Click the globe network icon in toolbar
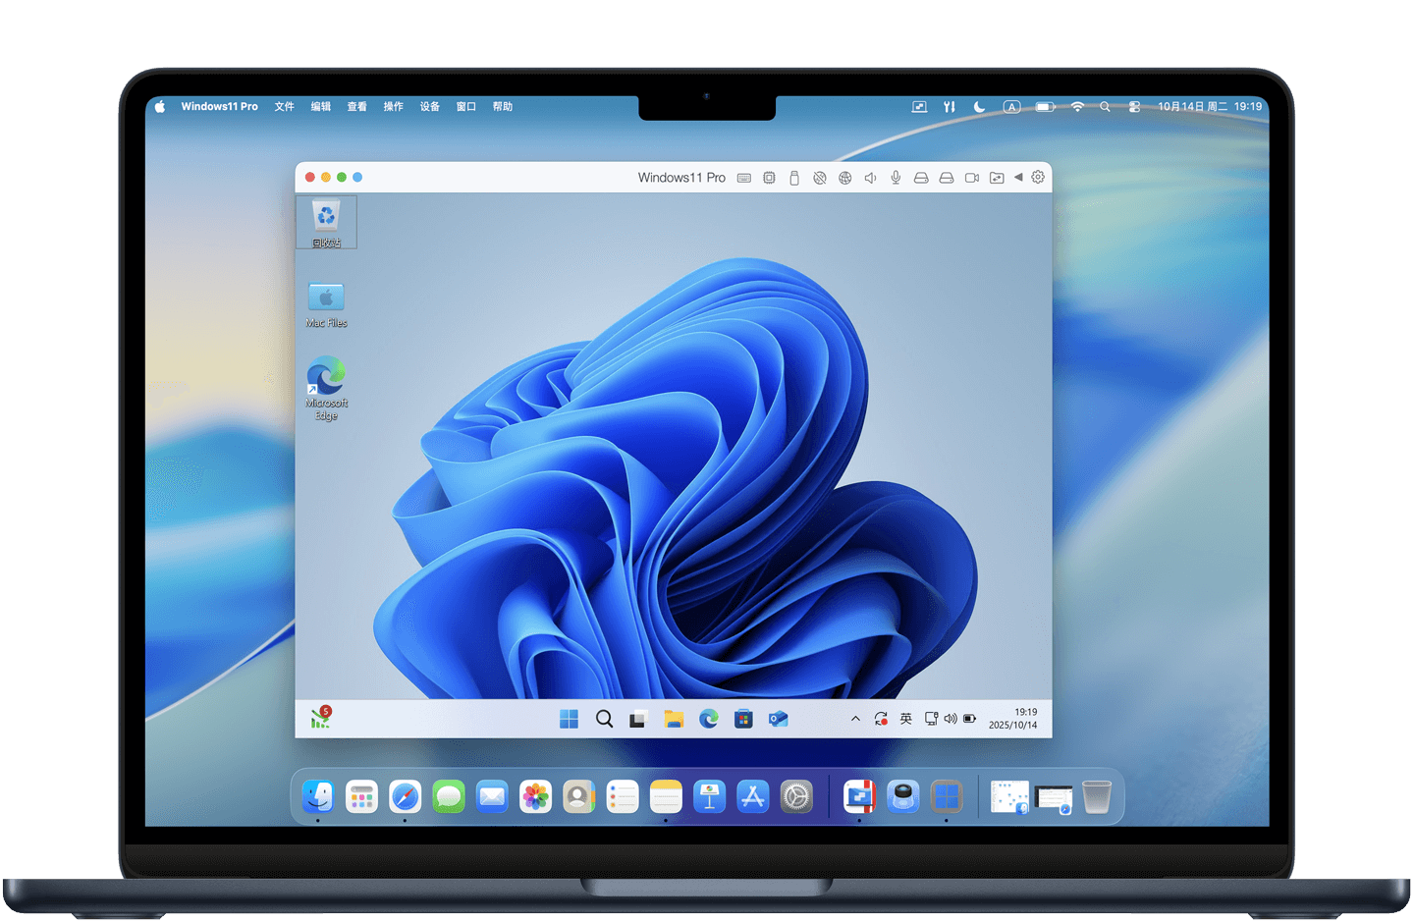 click(844, 178)
